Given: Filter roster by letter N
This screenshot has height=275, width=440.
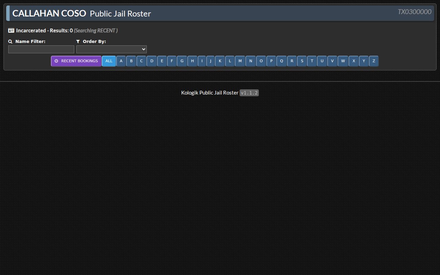Looking at the screenshot, I should coord(251,61).
